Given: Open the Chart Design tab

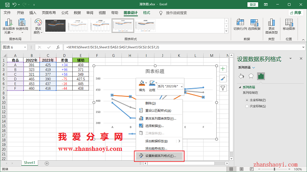Looking at the screenshot, I should [130, 13].
